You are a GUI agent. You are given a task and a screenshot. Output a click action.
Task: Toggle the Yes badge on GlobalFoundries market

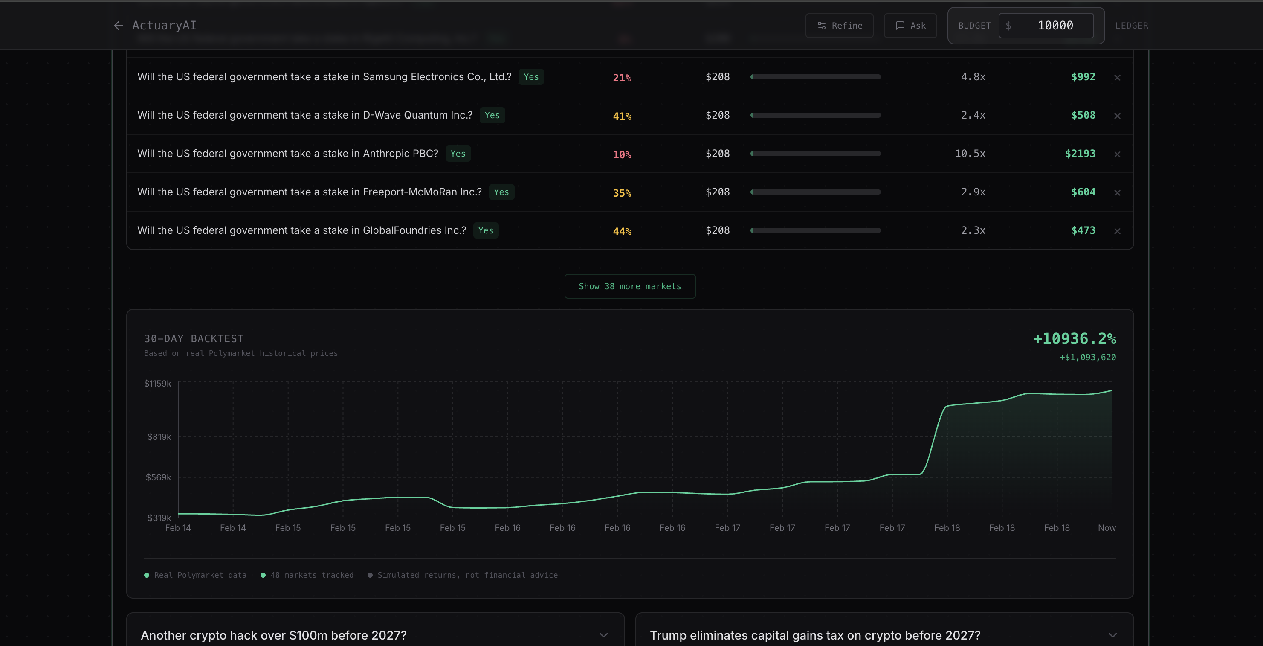point(485,230)
